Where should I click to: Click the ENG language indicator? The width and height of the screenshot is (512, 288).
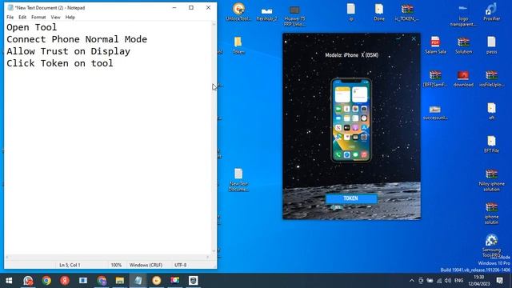point(458,281)
